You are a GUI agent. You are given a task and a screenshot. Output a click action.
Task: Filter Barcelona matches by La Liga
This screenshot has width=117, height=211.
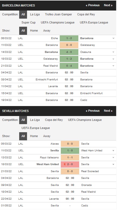pos(35,14)
